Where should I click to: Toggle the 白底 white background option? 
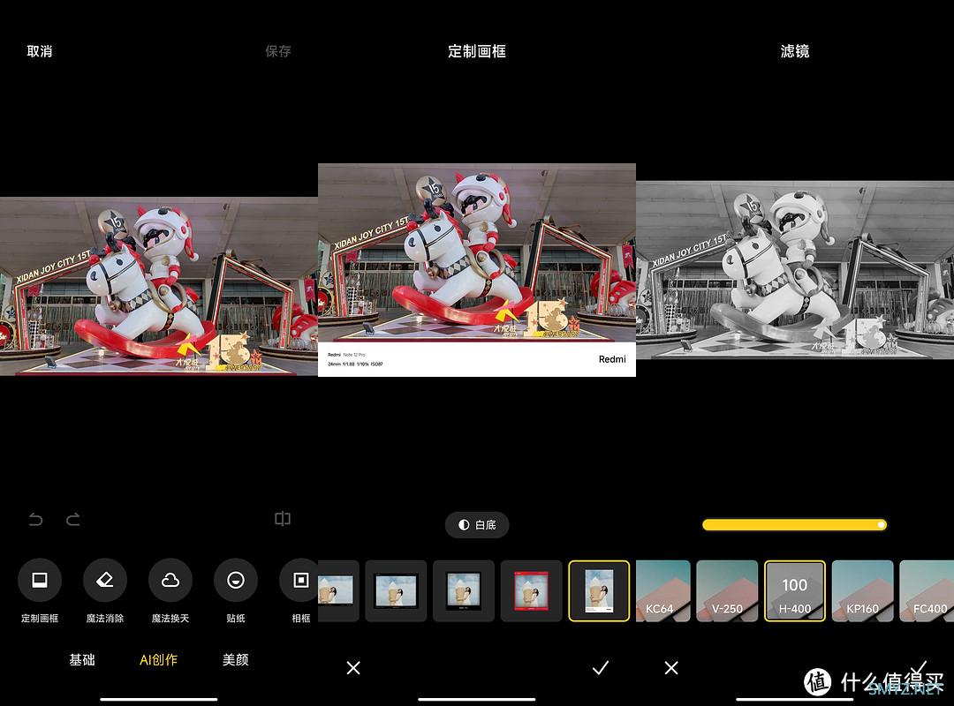(x=477, y=525)
